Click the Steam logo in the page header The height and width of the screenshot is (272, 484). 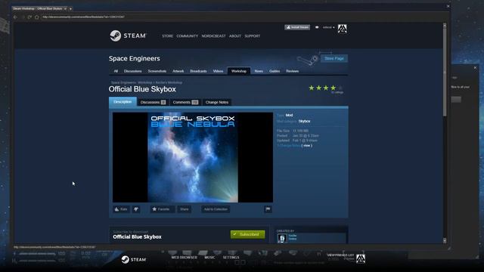128,36
